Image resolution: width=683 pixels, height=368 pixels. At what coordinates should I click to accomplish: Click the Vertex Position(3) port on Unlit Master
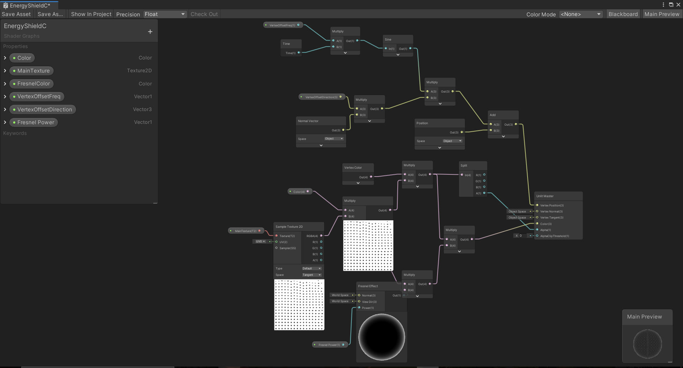tap(537, 205)
